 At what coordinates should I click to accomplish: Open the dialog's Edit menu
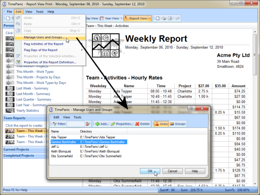(56, 117)
